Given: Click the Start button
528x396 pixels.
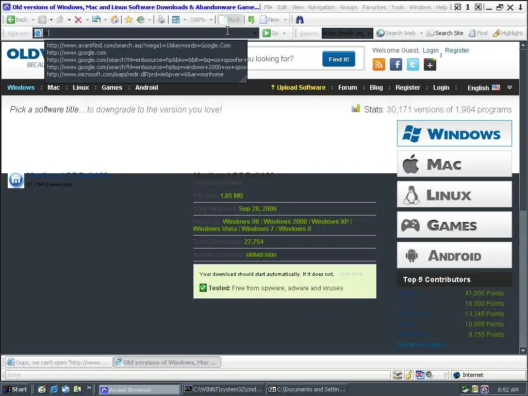Looking at the screenshot, I should click(x=15, y=389).
